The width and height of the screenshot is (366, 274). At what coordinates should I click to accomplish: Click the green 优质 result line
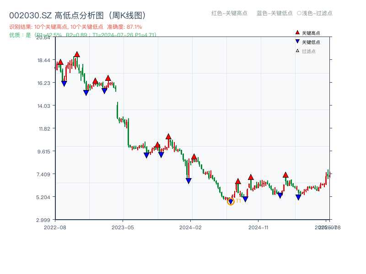tap(82, 35)
